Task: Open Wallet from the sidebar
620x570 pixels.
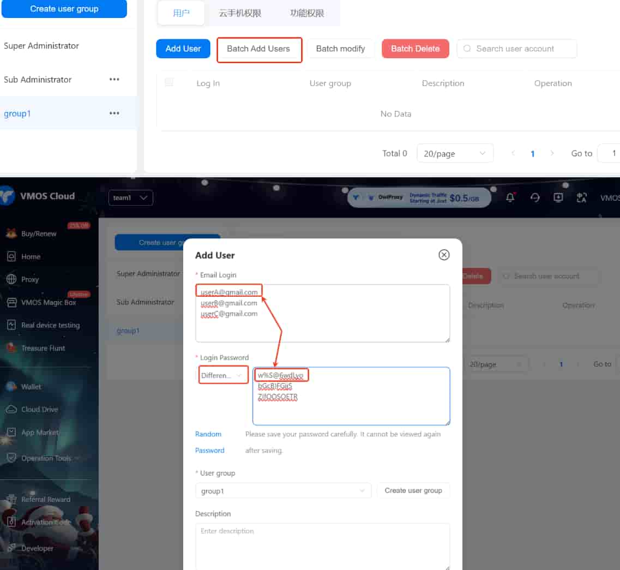Action: [31, 386]
